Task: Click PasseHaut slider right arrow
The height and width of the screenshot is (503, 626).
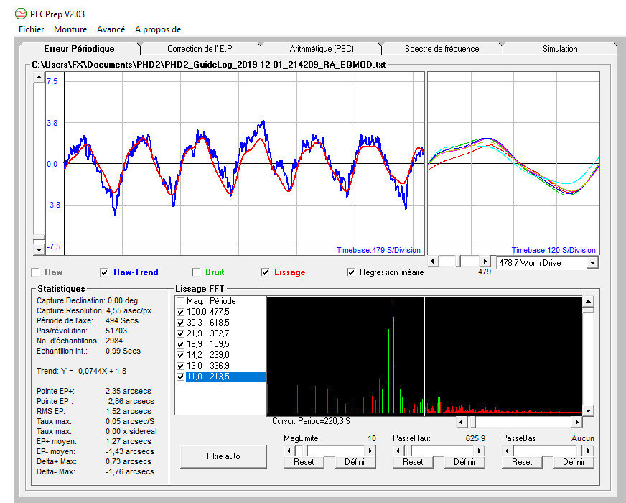Action: (x=478, y=450)
